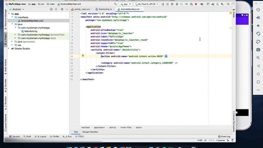Screen dimensions: 263x148
Task: Open the Resource Manager side tab
Action: click(5, 19)
